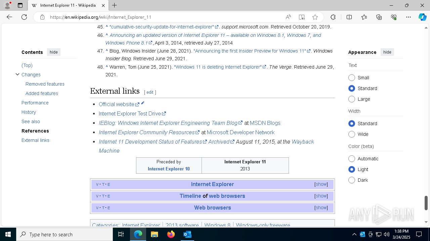Screen dimensions: 430x241
Task: Activate Read aloud icon in address bar
Action: point(288,17)
